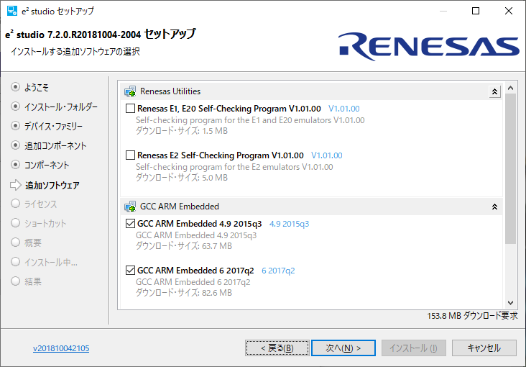Select the デバイス・ファミリー step radio button
This screenshot has height=367, width=526.
(15, 126)
